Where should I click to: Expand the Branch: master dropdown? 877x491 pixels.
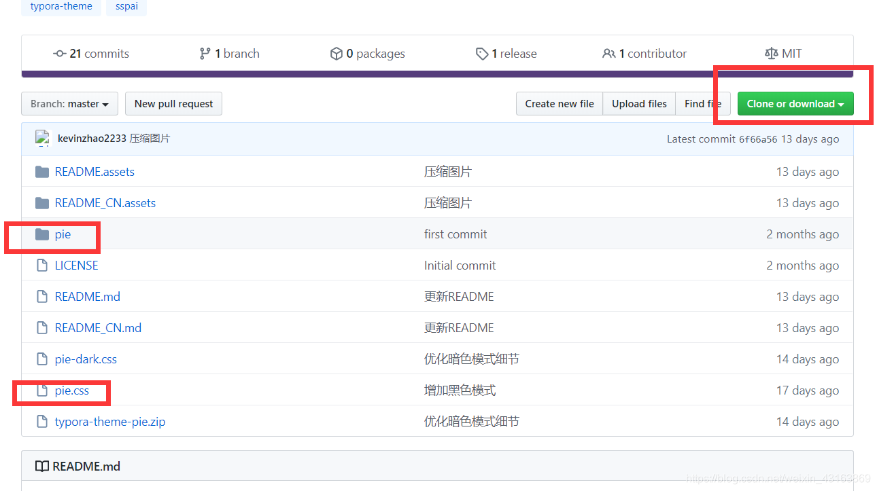[69, 104]
